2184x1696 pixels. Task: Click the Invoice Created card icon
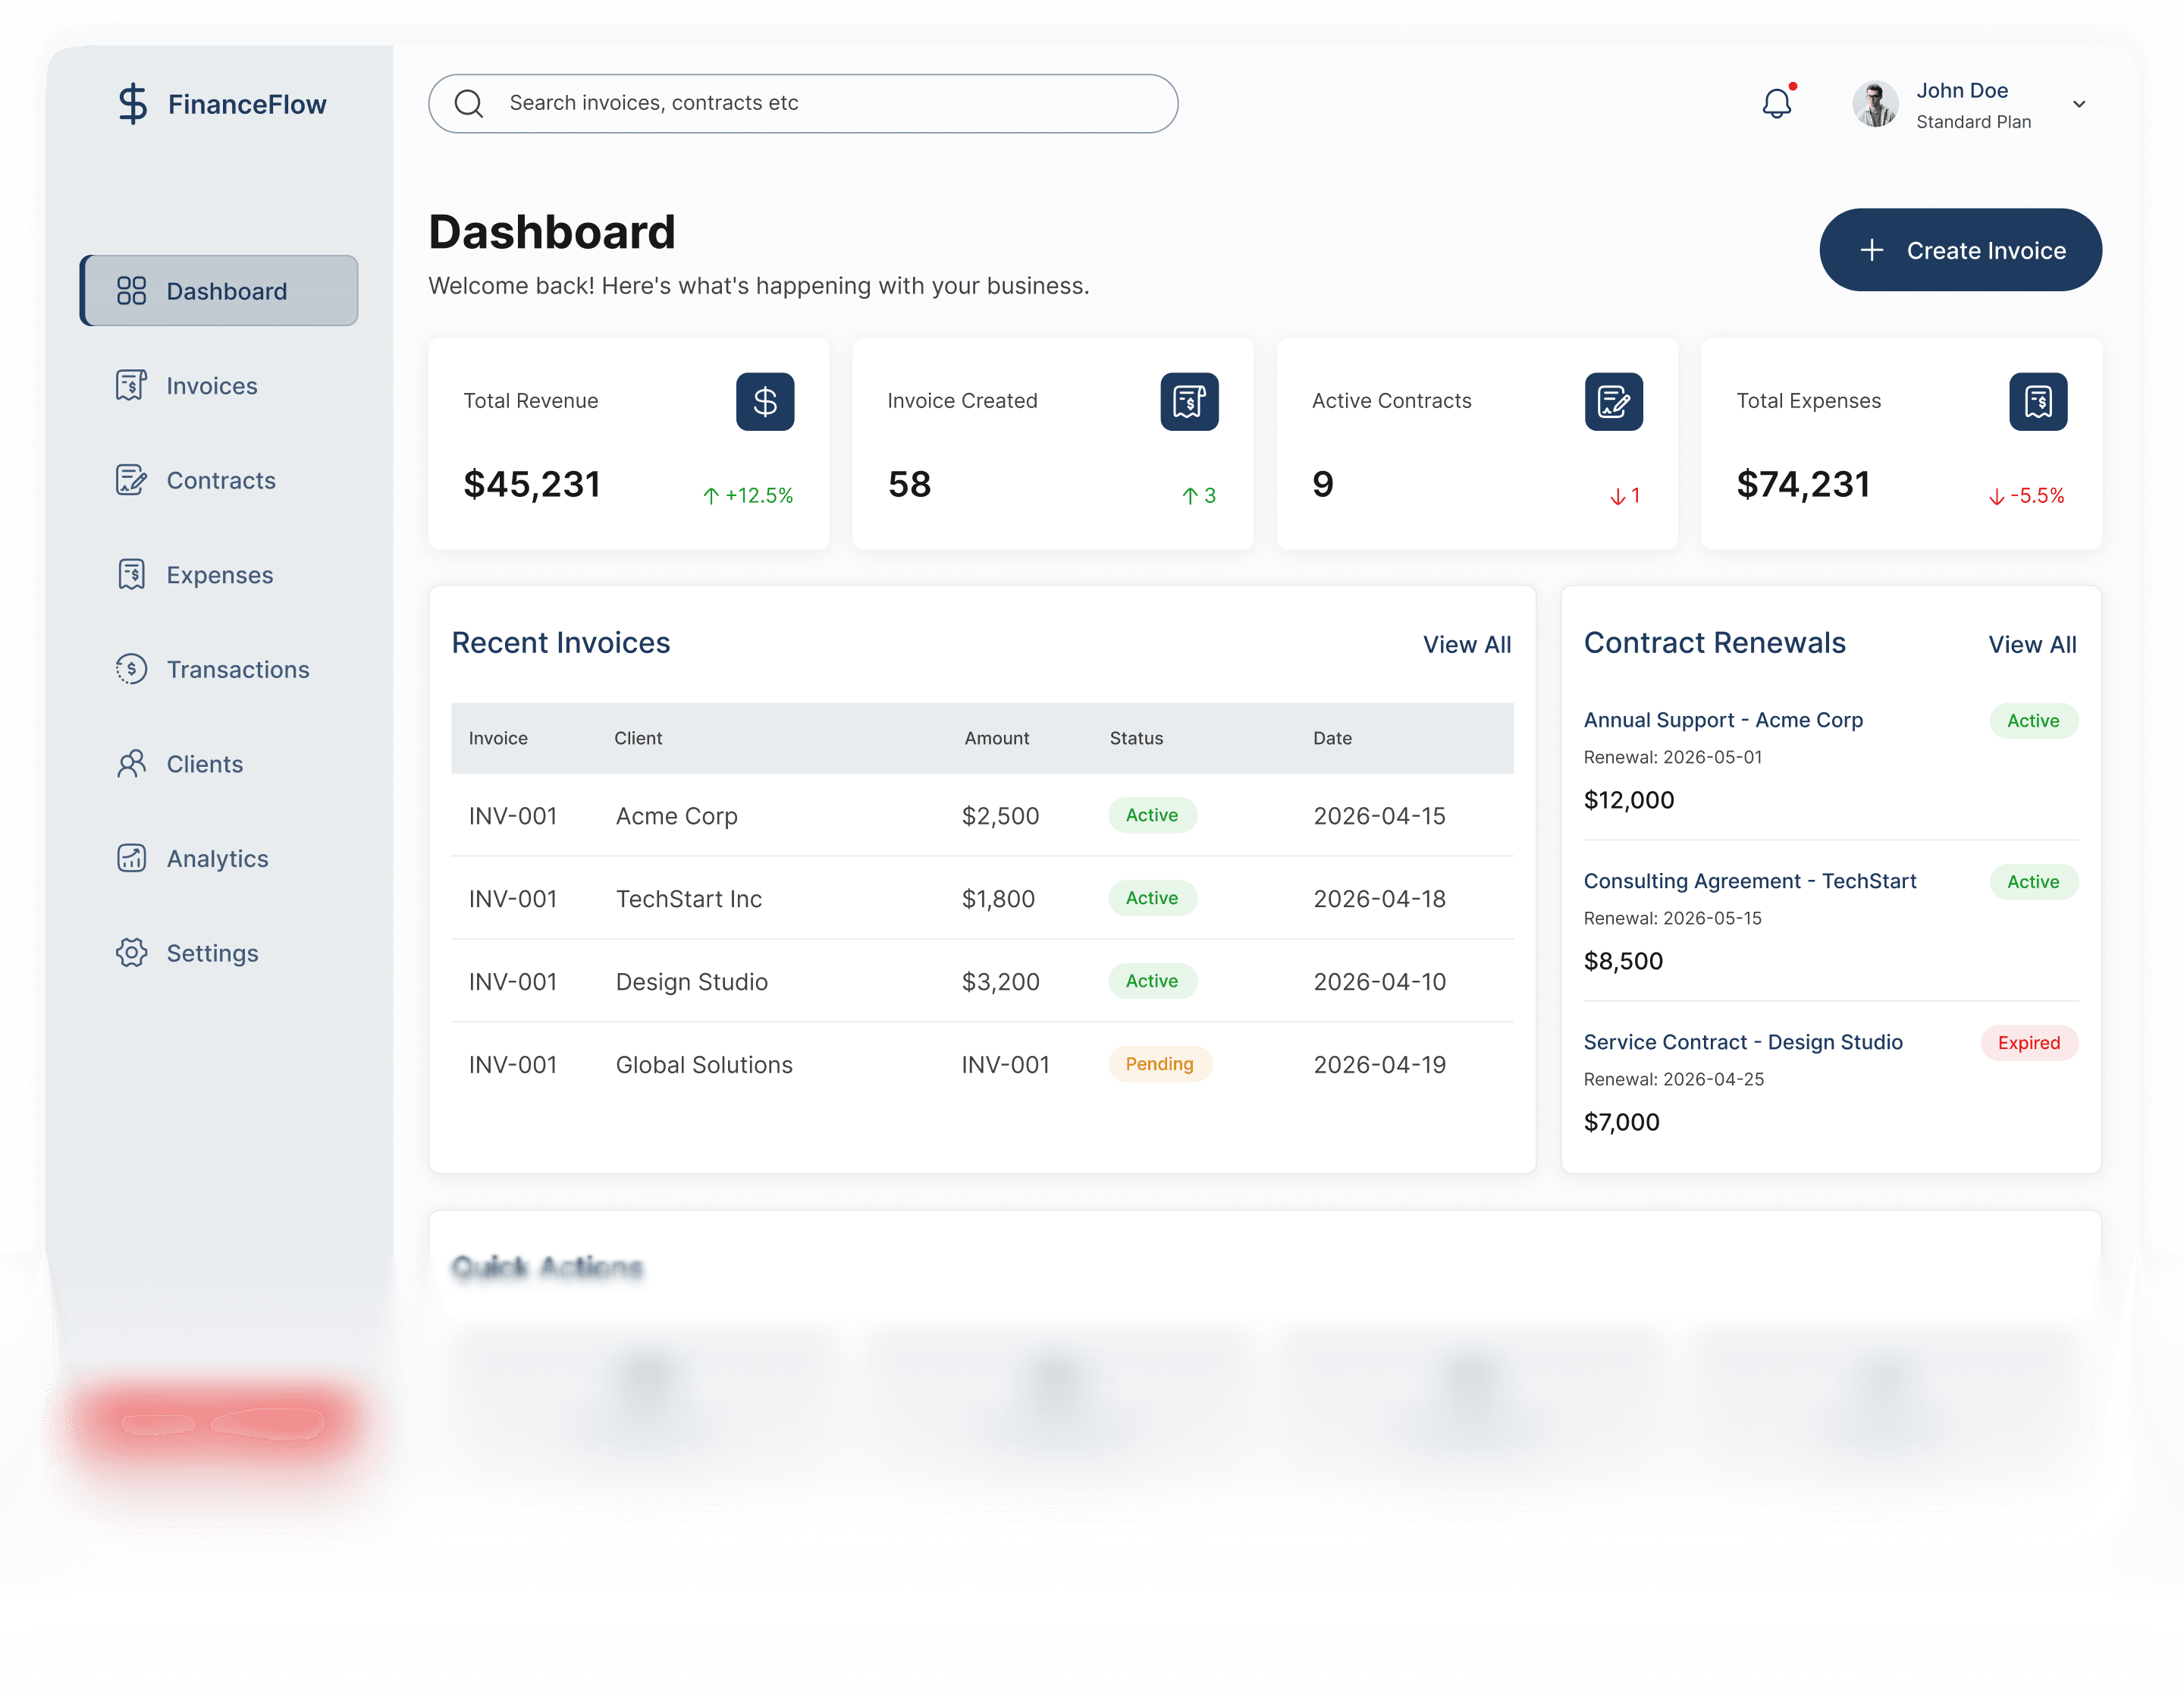coord(1189,402)
